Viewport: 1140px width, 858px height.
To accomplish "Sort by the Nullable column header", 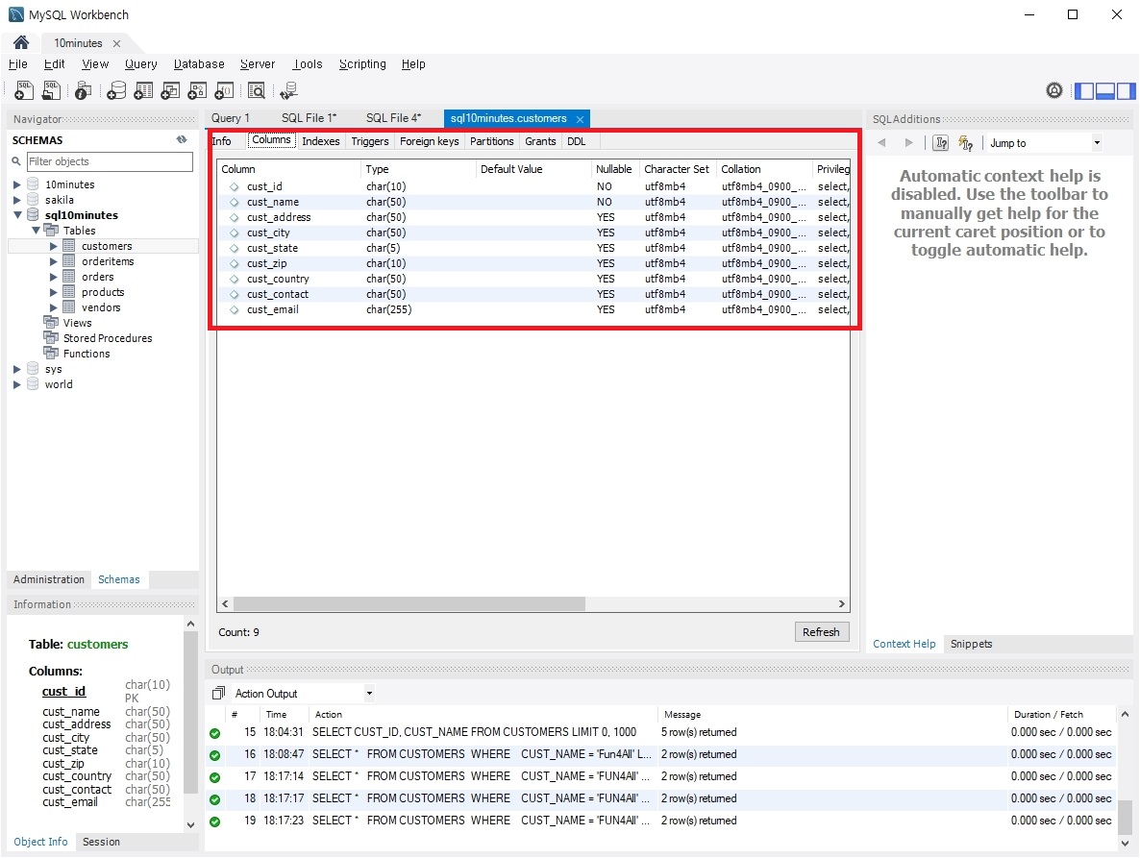I will 613,168.
